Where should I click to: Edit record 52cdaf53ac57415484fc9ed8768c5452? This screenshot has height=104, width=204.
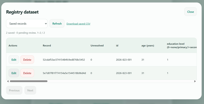point(14,60)
